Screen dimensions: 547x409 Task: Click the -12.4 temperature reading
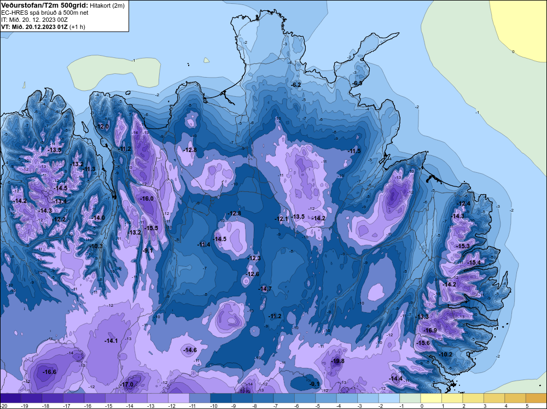coord(463,203)
